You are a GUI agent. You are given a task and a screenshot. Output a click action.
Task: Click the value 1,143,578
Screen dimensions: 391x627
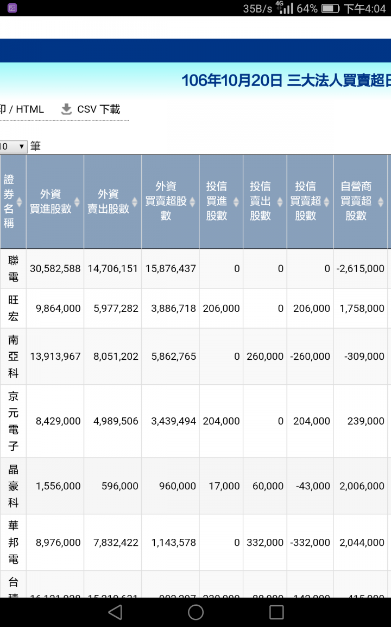coord(174,542)
